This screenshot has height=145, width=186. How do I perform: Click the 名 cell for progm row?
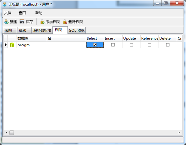(66, 45)
